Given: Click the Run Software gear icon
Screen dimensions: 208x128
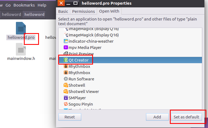Looking at the screenshot, I should (x=66, y=79).
